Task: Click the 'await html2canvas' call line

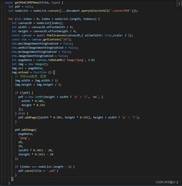Action: click(72, 35)
